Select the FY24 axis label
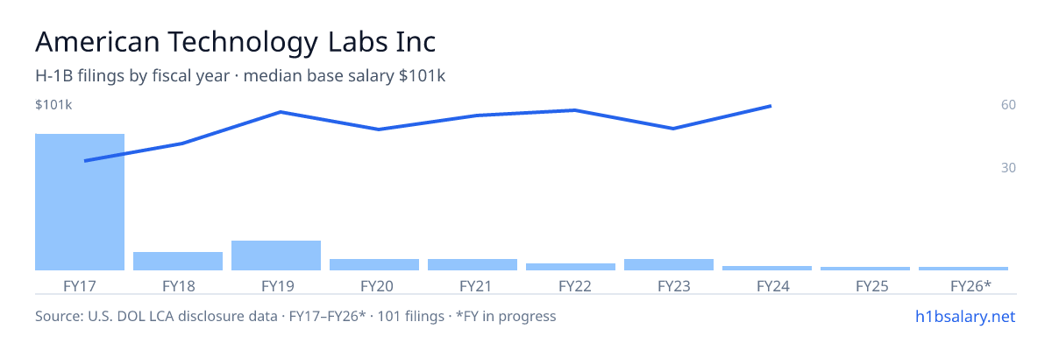The width and height of the screenshot is (1052, 350). (x=767, y=285)
